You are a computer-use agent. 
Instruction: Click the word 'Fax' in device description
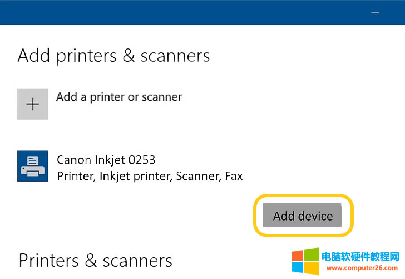pyautogui.click(x=234, y=176)
